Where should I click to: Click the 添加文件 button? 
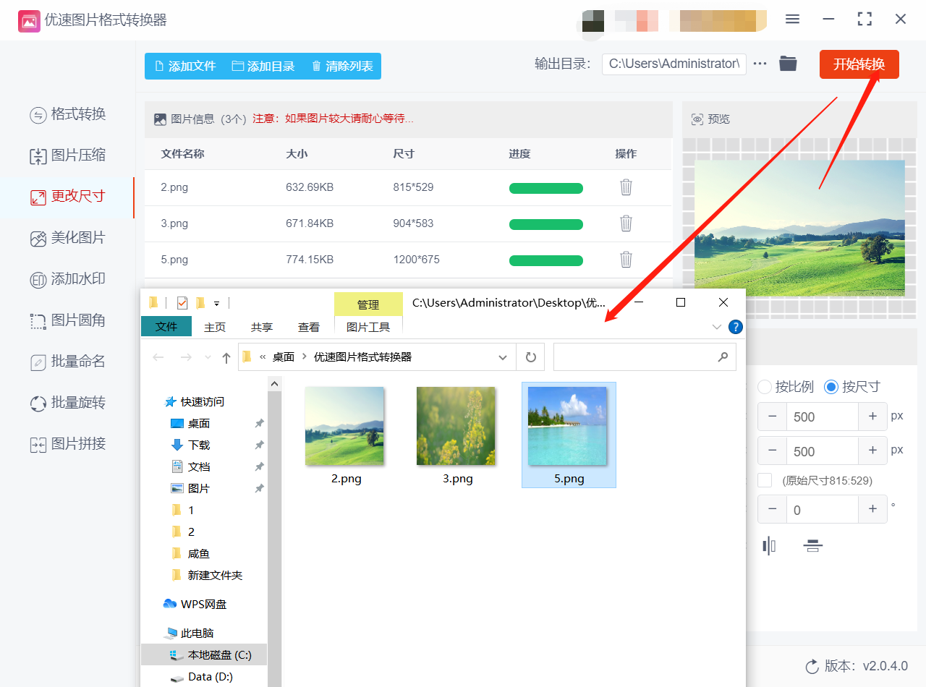(x=185, y=66)
